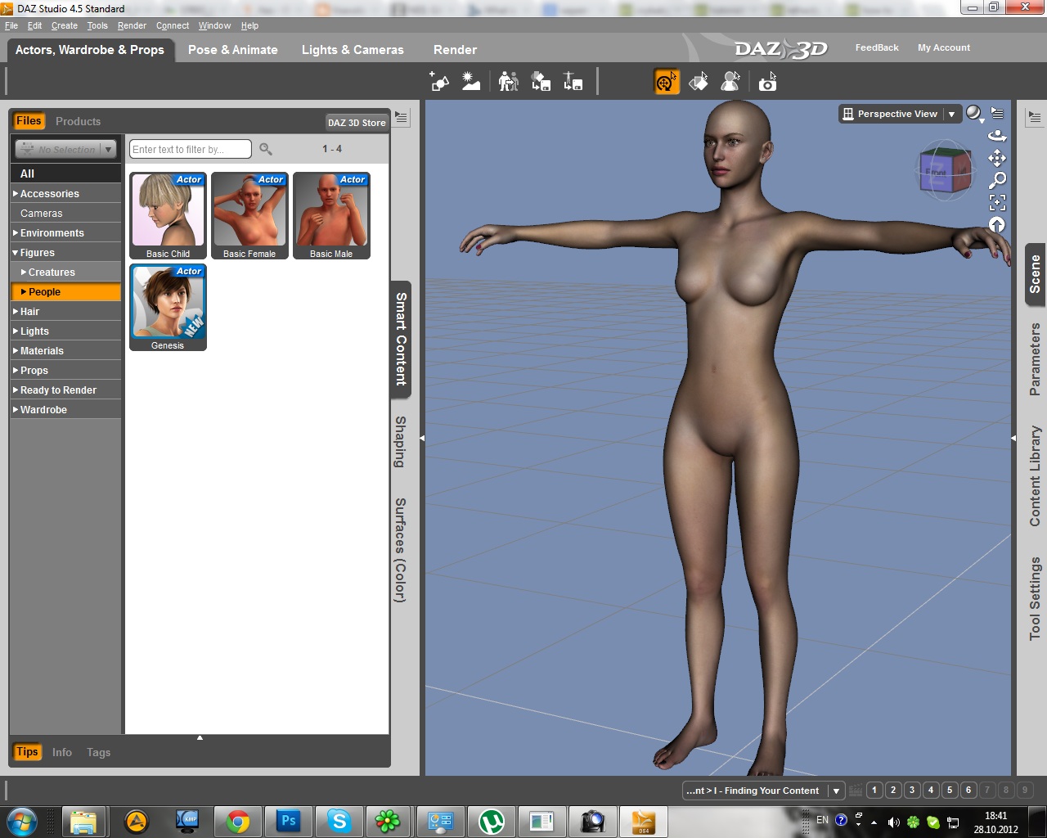Open the File menu

[11, 25]
